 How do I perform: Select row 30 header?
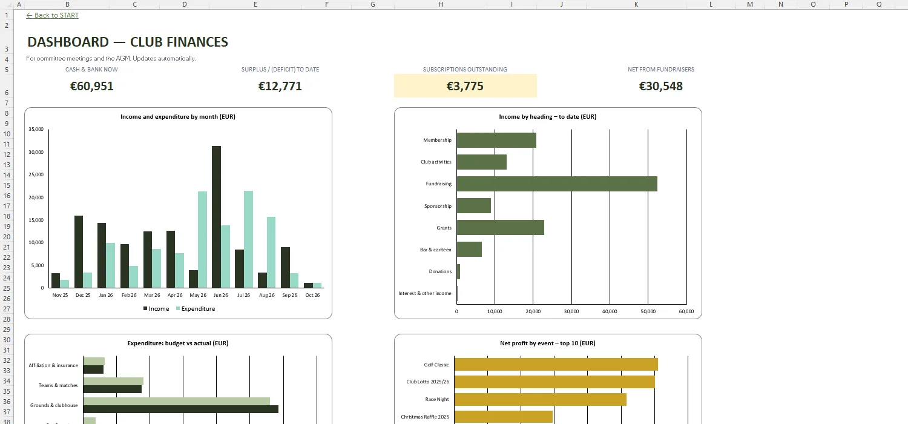point(6,340)
